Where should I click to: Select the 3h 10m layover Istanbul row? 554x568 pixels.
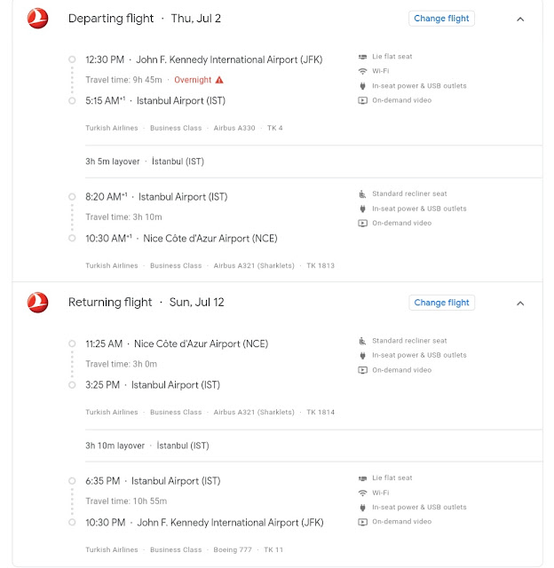pyautogui.click(x=313, y=446)
